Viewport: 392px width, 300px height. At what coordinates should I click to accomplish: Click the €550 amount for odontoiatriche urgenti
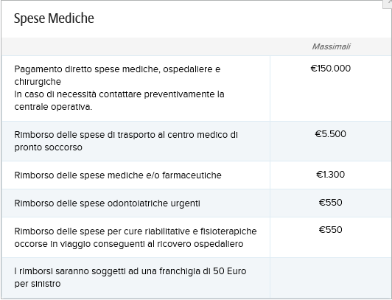(331, 203)
